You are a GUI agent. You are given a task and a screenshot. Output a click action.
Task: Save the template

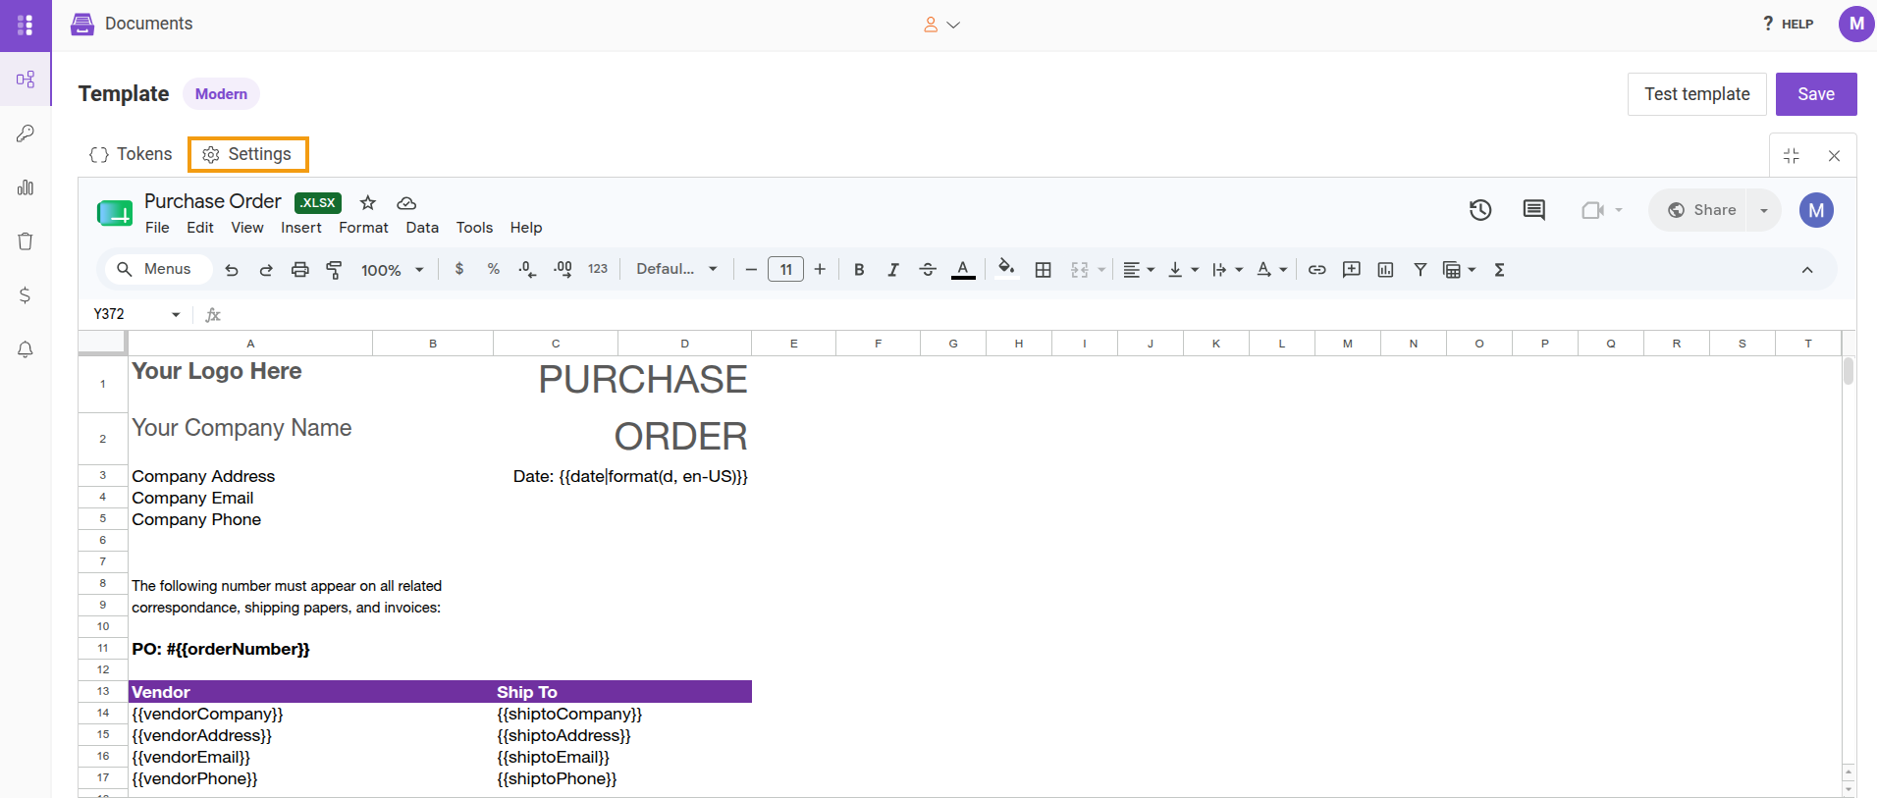pos(1816,94)
